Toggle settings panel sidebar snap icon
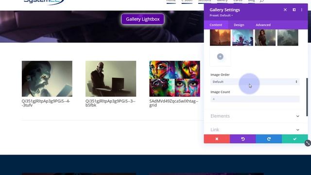The height and width of the screenshot is (175, 311). click(x=294, y=10)
